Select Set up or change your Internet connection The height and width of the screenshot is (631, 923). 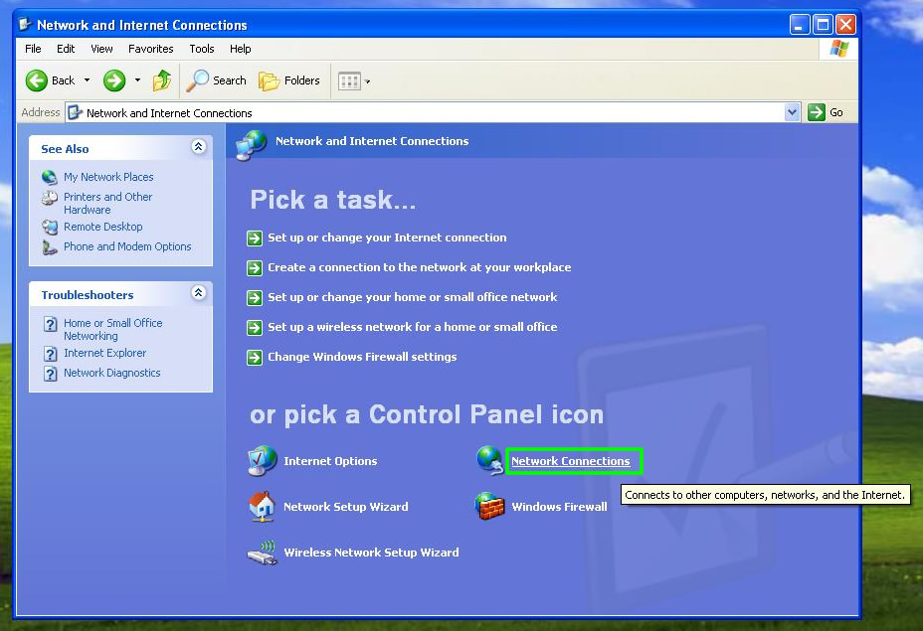387,237
